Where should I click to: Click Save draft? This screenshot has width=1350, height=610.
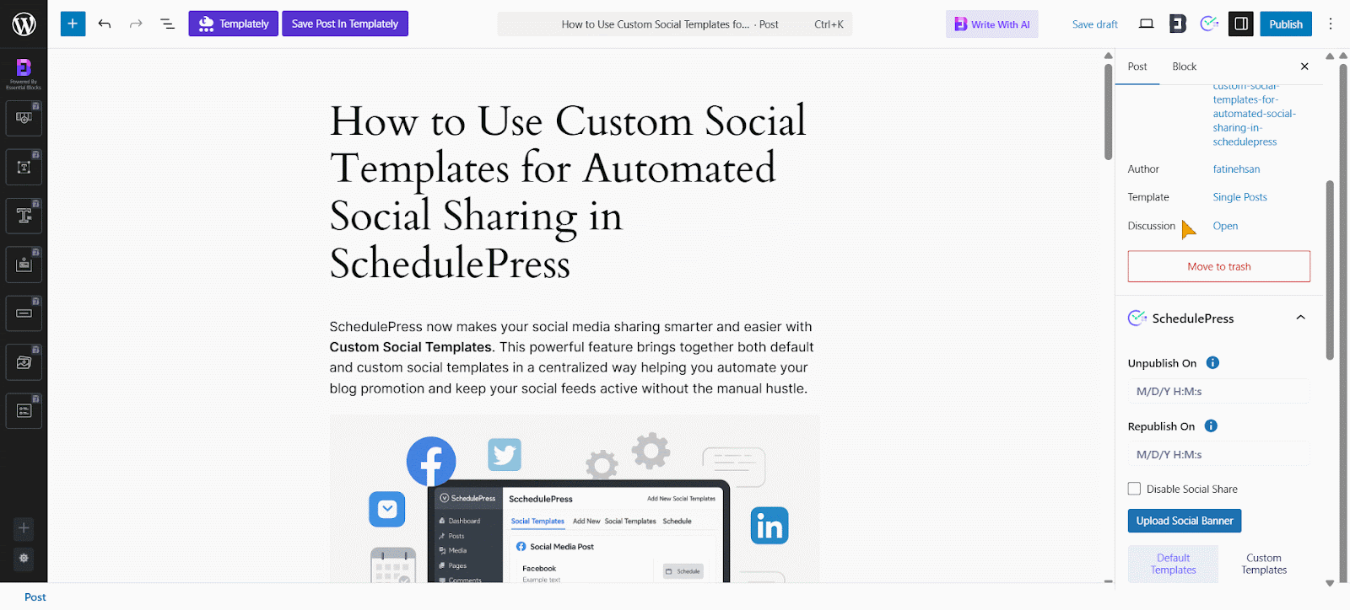click(1095, 24)
